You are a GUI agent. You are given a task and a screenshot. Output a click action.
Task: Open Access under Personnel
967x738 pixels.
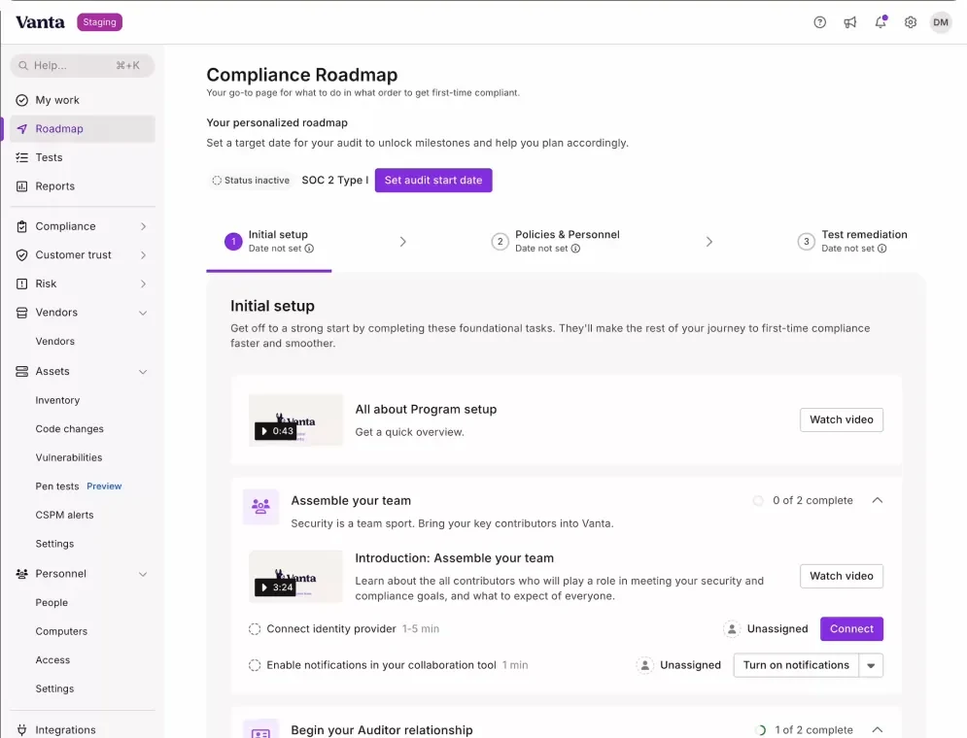(52, 659)
